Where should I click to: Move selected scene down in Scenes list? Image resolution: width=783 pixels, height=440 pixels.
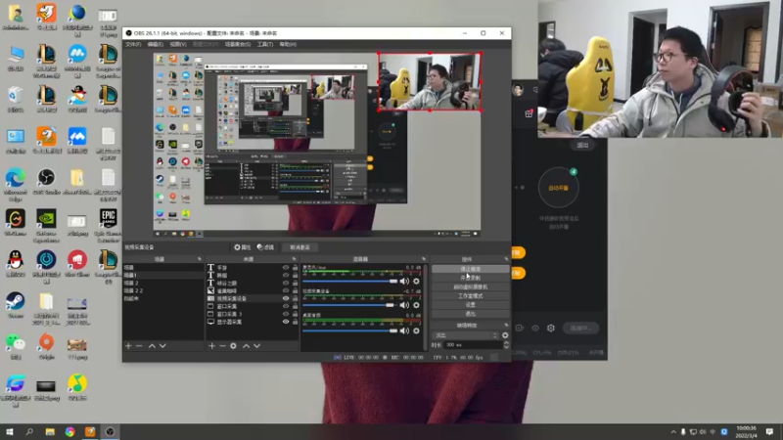(x=162, y=346)
